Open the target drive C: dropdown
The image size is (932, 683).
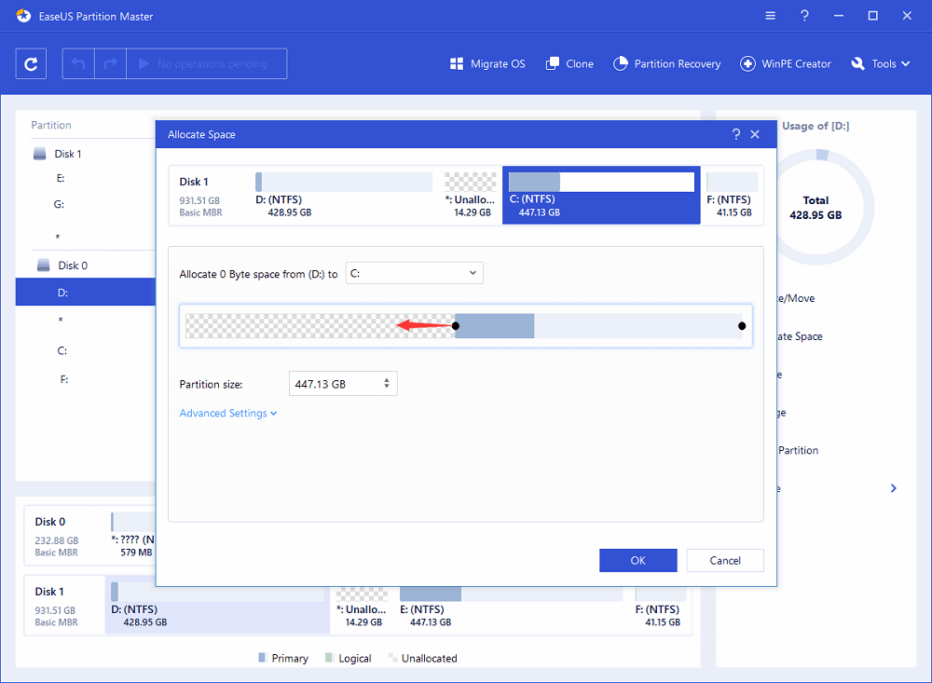pyautogui.click(x=414, y=273)
